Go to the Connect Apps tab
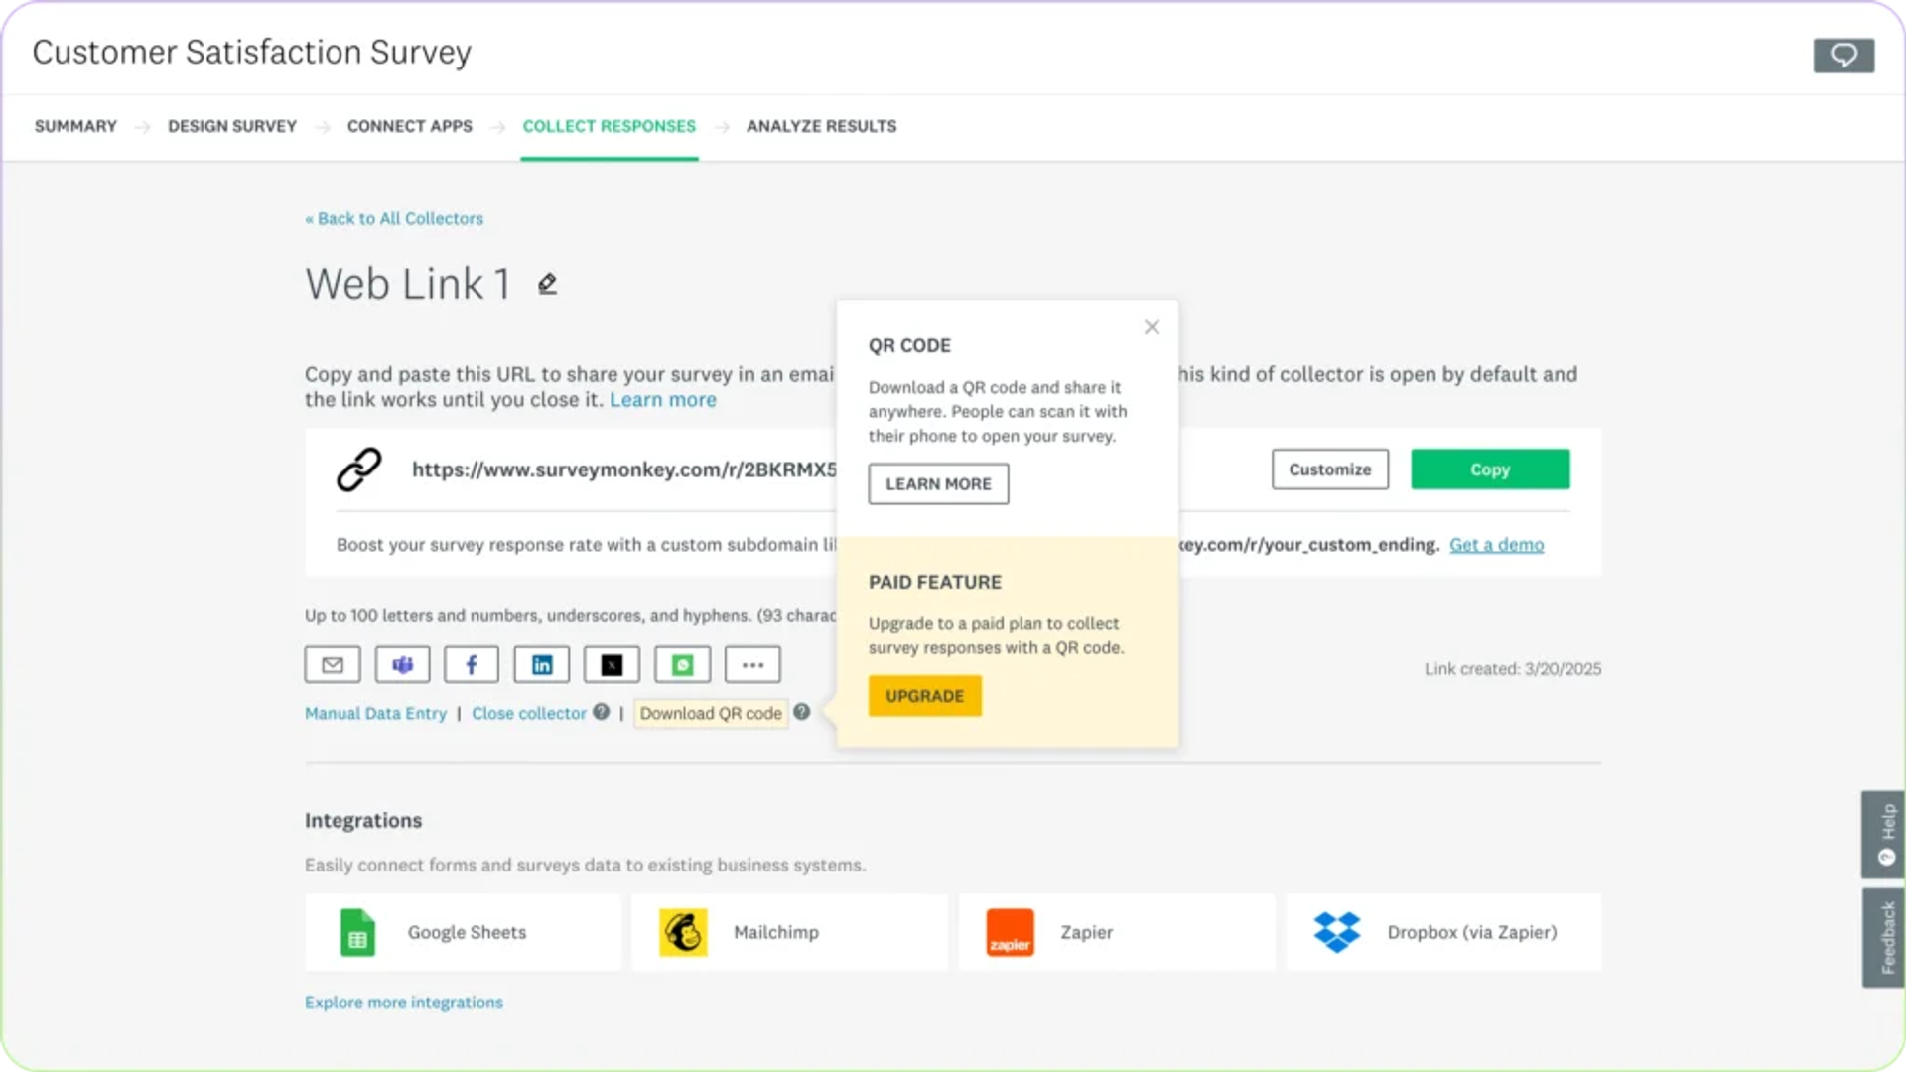 410,127
